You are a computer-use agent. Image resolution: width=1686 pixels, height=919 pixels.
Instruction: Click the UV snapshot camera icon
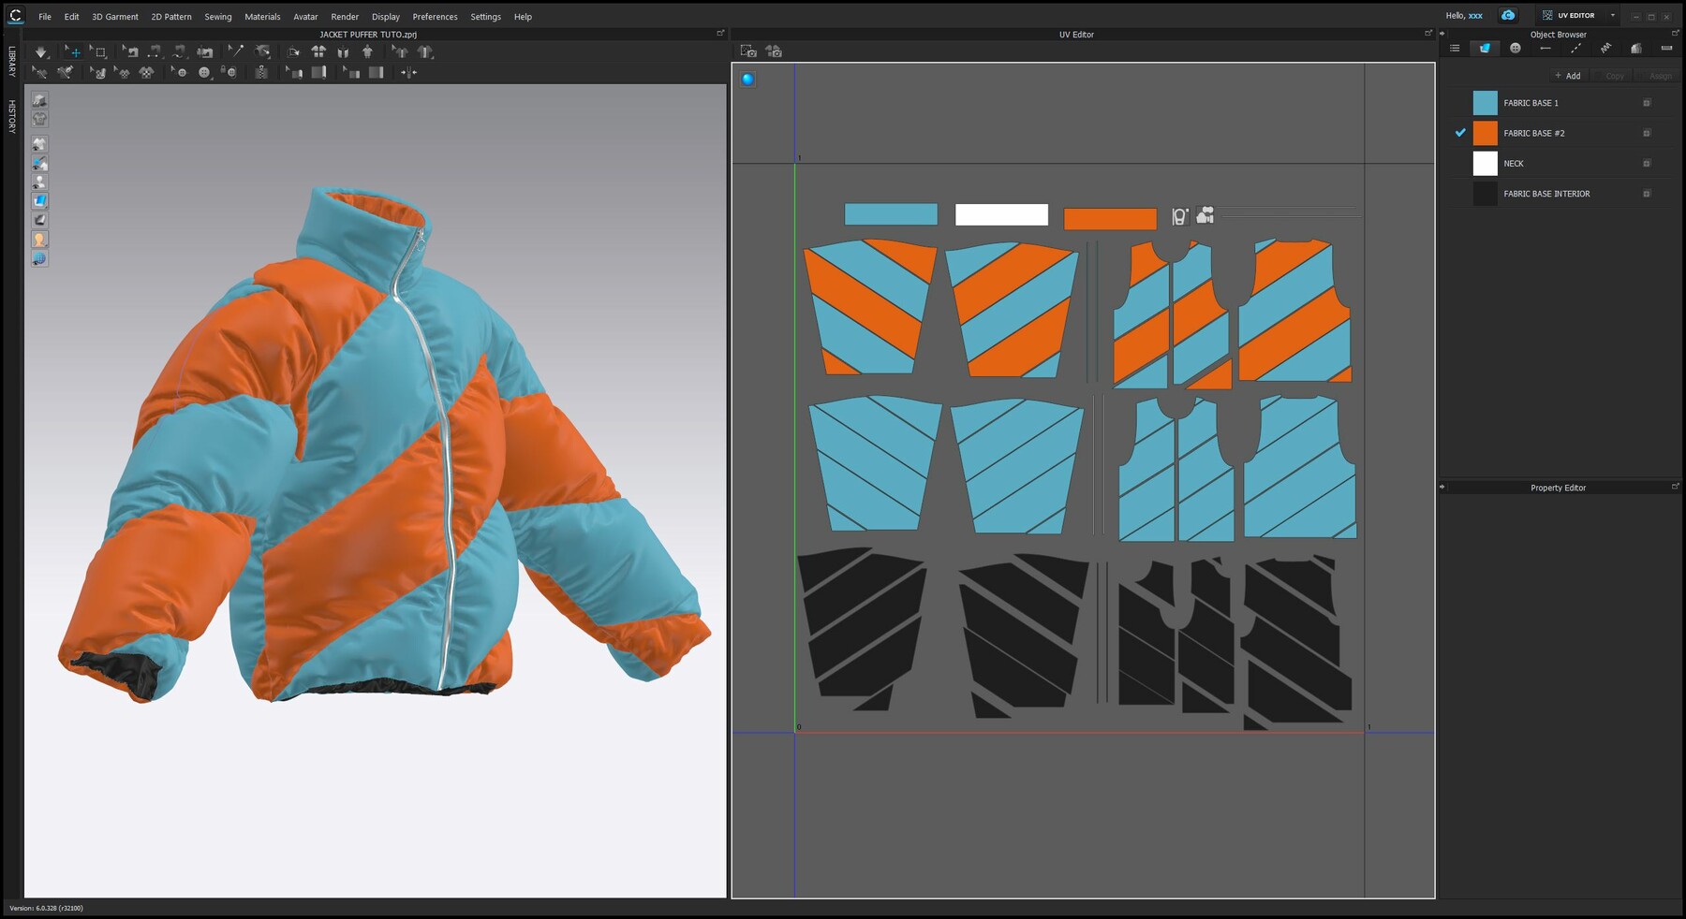click(749, 52)
